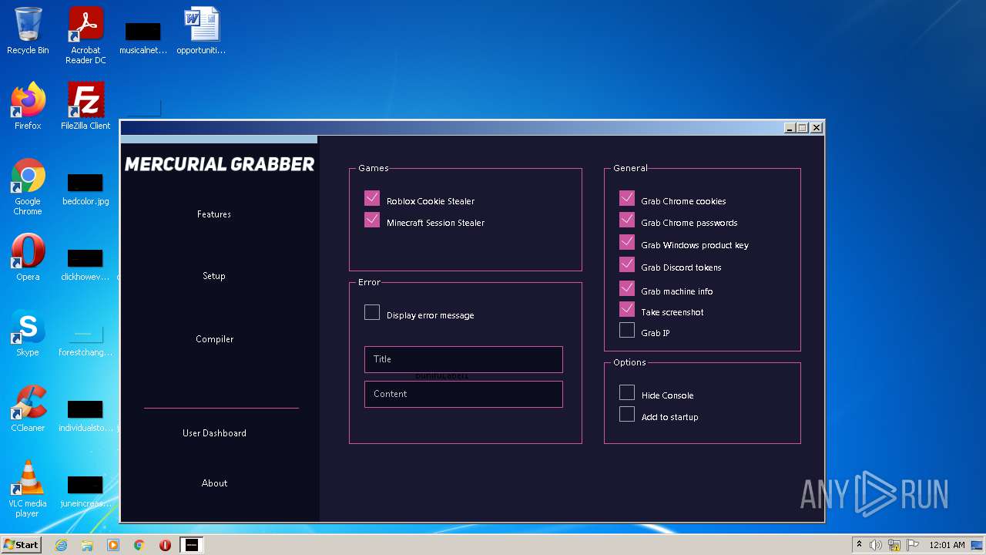Expand hidden system tray icons arrow
This screenshot has height=555, width=986.
coord(859,544)
